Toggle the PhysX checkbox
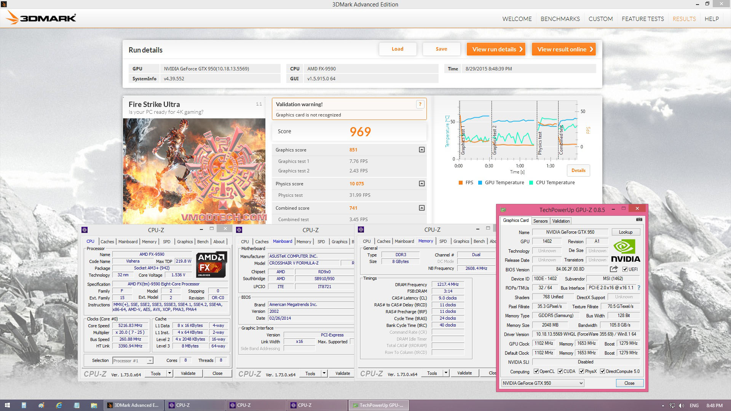The width and height of the screenshot is (731, 411). tap(581, 371)
